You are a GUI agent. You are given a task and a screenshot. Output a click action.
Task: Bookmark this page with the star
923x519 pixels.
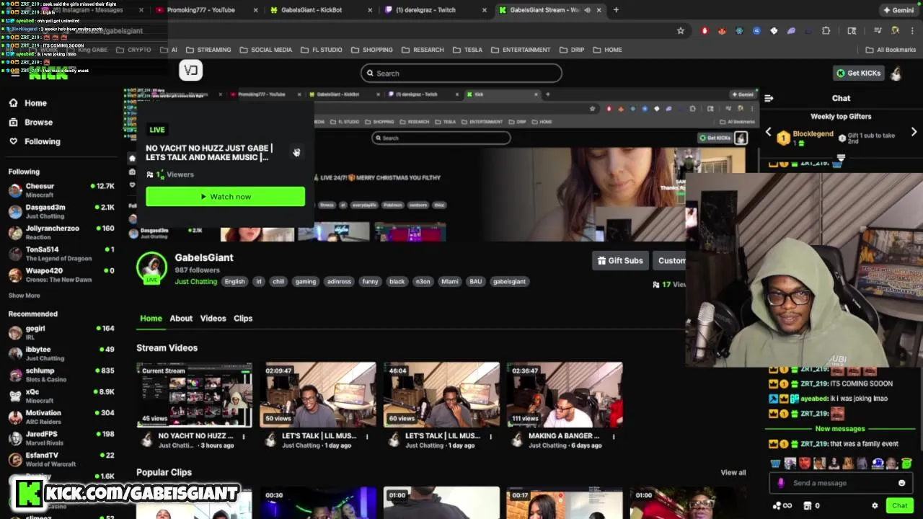click(x=680, y=30)
